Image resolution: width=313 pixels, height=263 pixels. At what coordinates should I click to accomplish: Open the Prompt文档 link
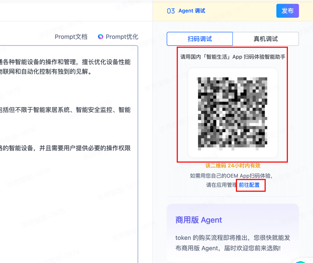[71, 37]
